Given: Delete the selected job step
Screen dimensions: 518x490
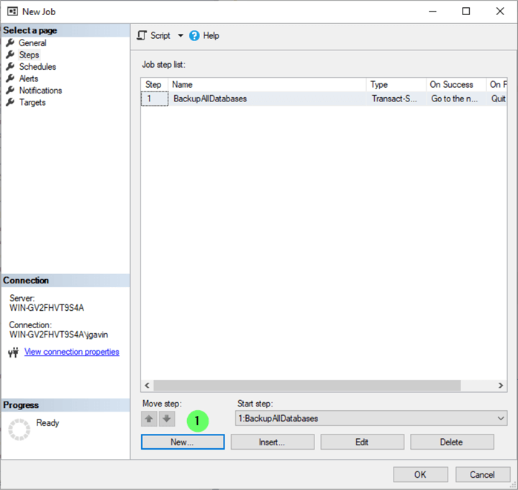Looking at the screenshot, I should coord(452,442).
